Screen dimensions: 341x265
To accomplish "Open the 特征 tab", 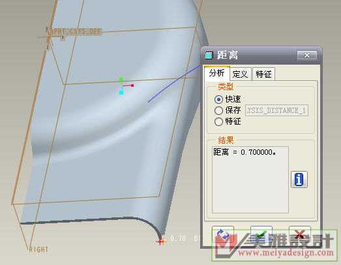I will tap(263, 74).
